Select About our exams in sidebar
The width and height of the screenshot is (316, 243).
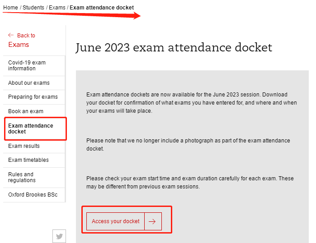click(x=29, y=83)
